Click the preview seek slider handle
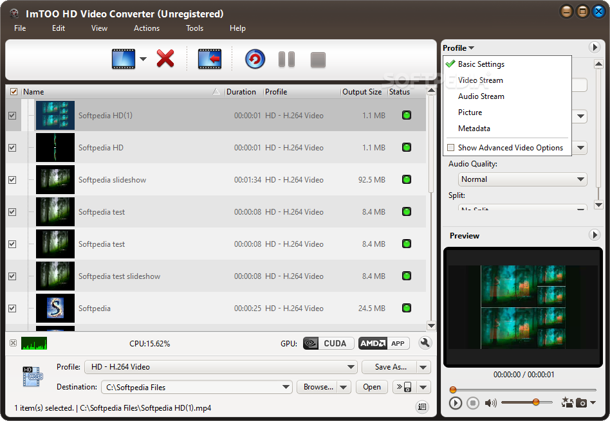The height and width of the screenshot is (421, 610). [x=453, y=390]
